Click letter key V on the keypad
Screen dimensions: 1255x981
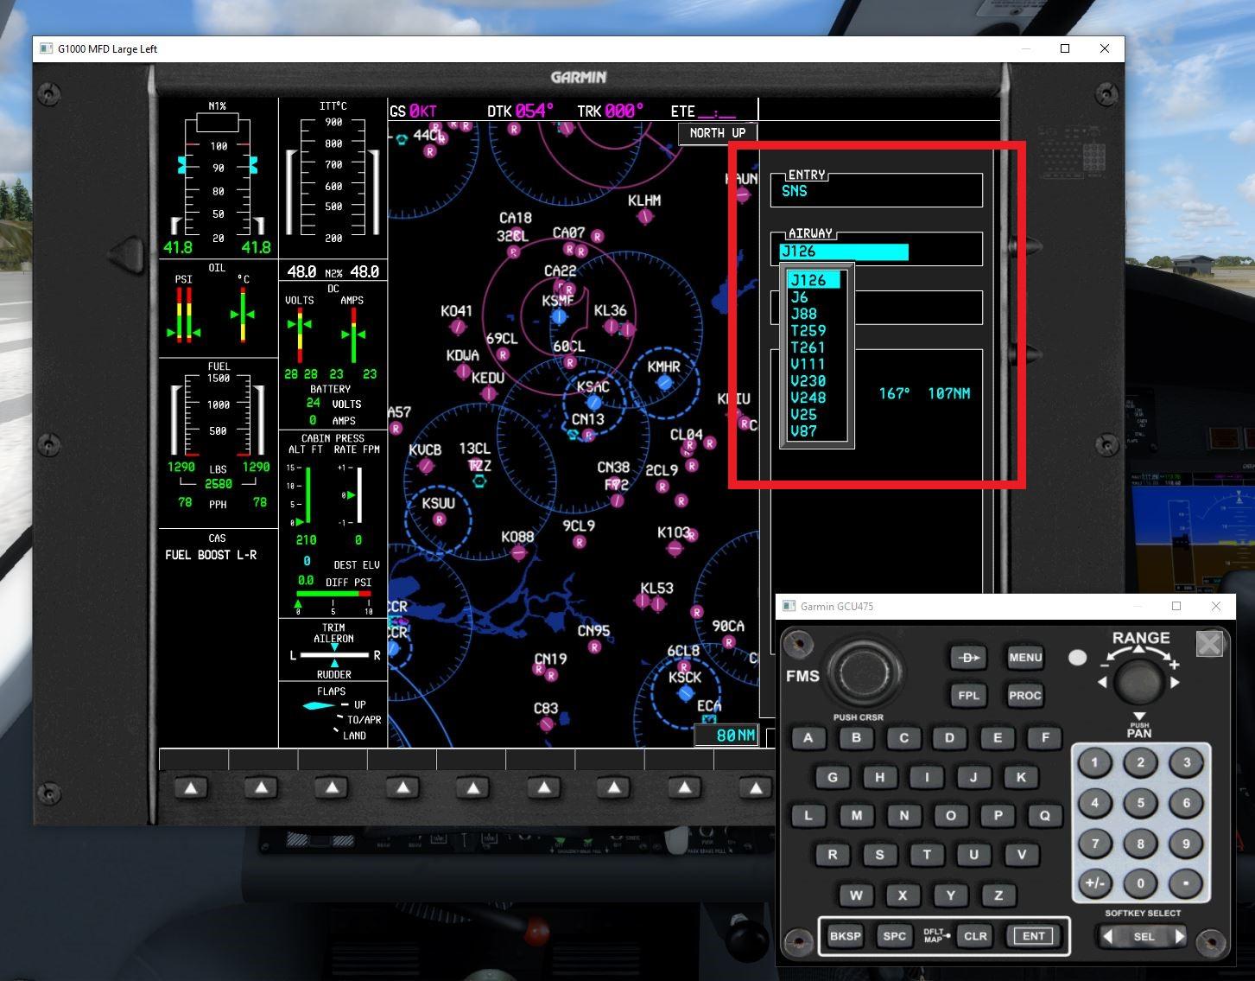(1021, 855)
